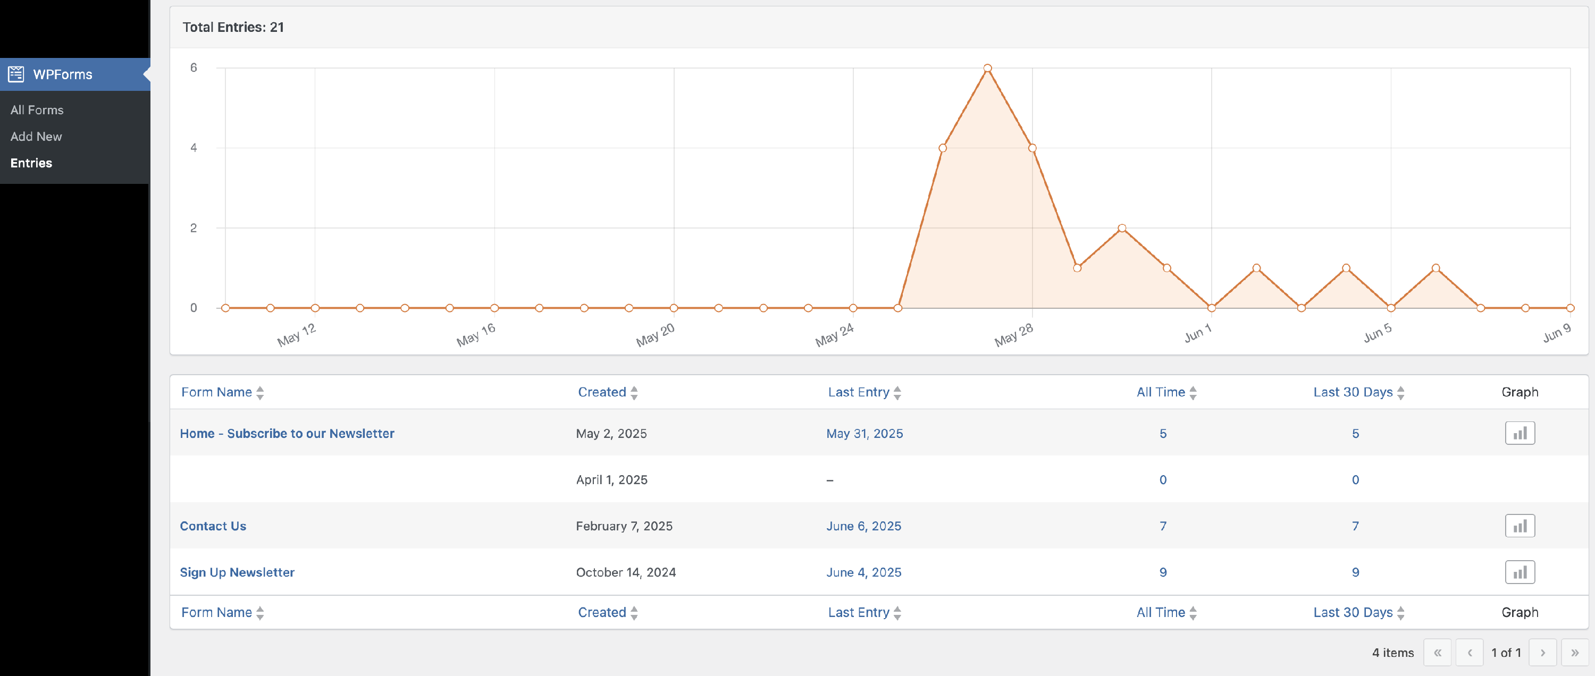Click All Time count 9 for Sign Up Newsletter
Image resolution: width=1595 pixels, height=676 pixels.
click(x=1163, y=572)
